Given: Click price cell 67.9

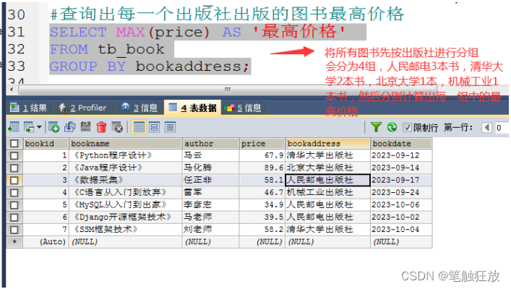Looking at the screenshot, I should pos(262,155).
